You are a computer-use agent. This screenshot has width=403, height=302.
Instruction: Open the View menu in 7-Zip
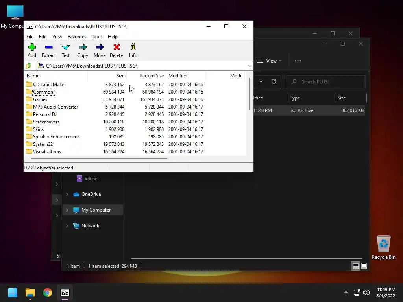point(57,37)
